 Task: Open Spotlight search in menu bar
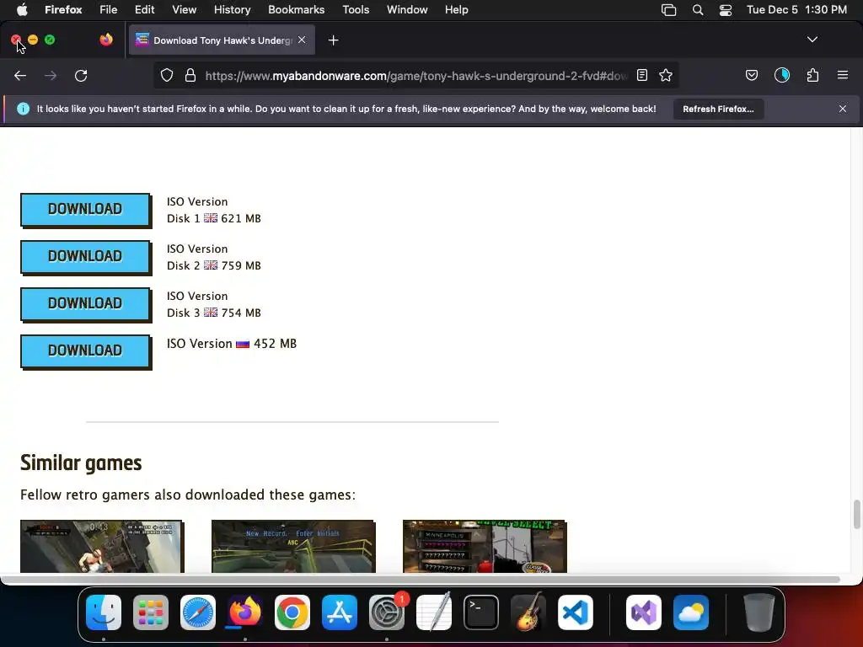click(x=697, y=10)
